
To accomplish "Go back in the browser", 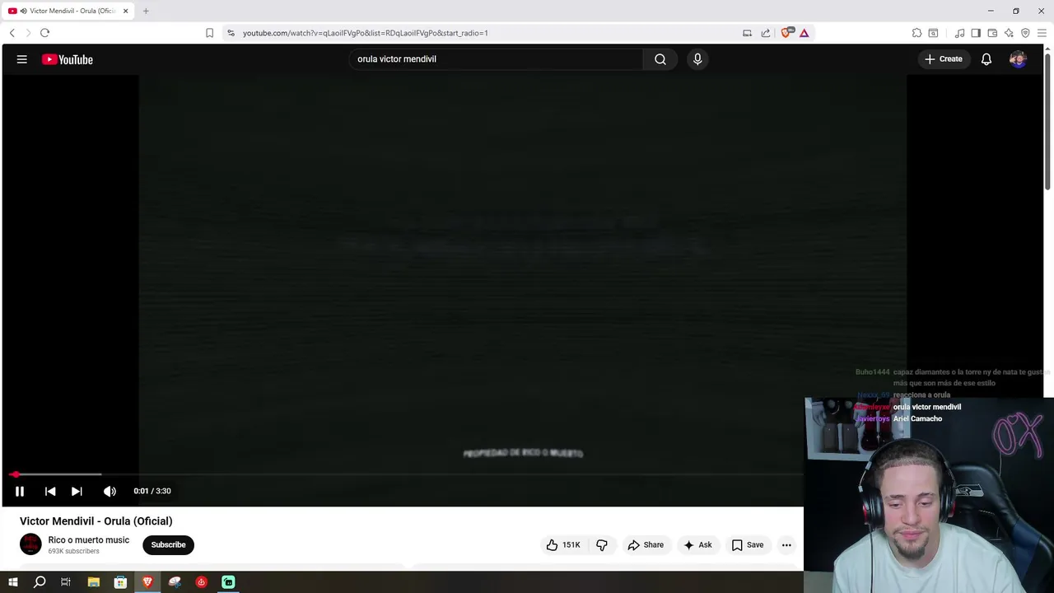I will 12,33.
